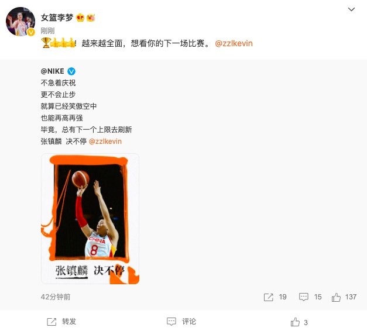
Task: Click the trophy emoji in post text
Action: click(46, 43)
